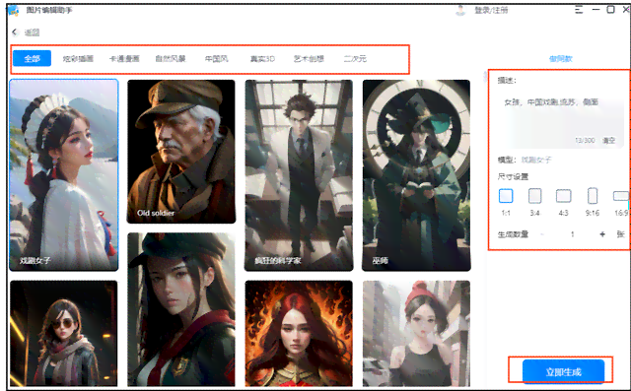The width and height of the screenshot is (631, 391).
Task: Click 清空 to clear the description
Action: coord(608,140)
